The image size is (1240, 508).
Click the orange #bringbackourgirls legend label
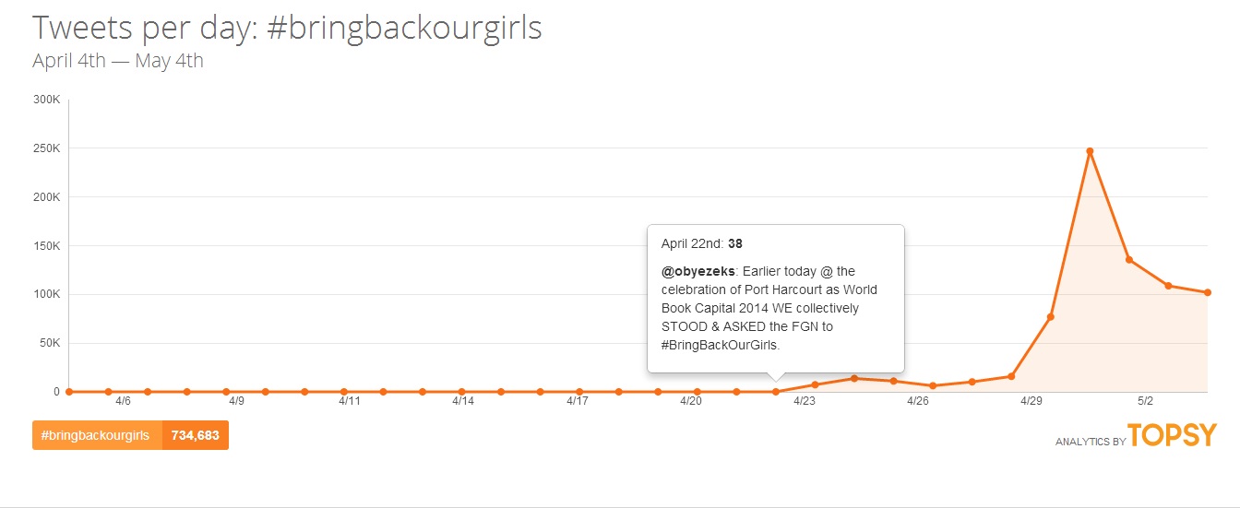(97, 435)
